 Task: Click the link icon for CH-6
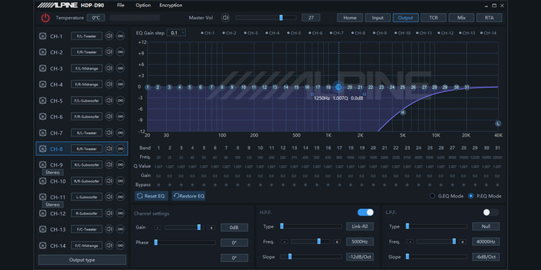coord(120,116)
